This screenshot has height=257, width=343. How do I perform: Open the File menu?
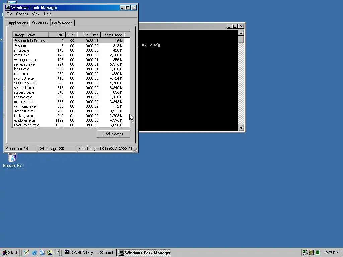[x=9, y=14]
